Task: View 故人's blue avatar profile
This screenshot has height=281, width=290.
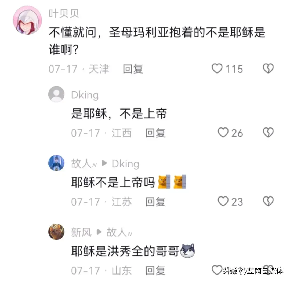Action: click(56, 163)
